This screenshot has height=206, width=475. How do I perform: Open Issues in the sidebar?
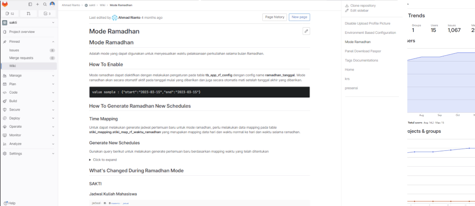click(x=14, y=50)
